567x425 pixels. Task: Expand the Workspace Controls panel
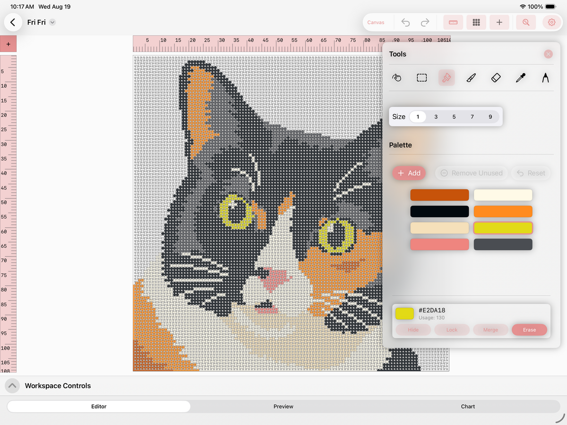(12, 386)
